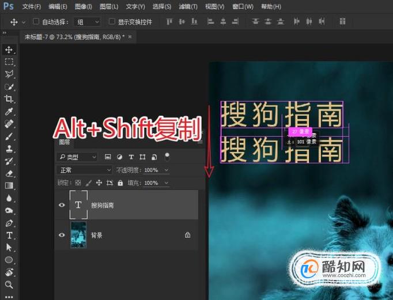
Task: Select the Zoom magnifier tool
Action: point(9,284)
